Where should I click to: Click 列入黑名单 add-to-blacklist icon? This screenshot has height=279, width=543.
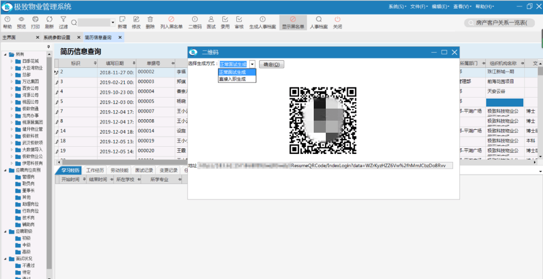(x=171, y=20)
